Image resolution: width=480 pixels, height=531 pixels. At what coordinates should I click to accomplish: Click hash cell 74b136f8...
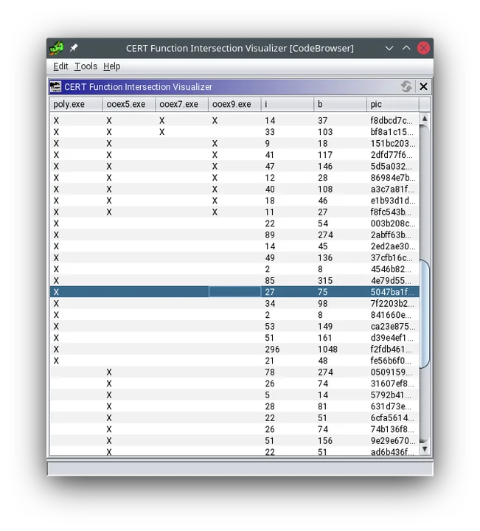[x=392, y=429]
